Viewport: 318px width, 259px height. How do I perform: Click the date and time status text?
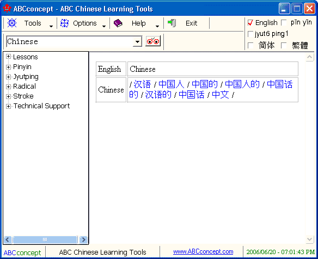point(280,252)
